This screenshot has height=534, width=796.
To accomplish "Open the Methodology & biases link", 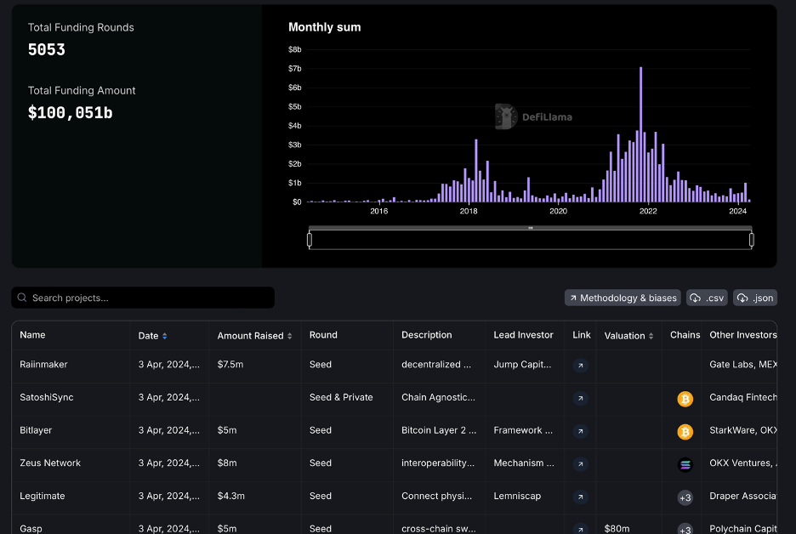I will pos(623,298).
